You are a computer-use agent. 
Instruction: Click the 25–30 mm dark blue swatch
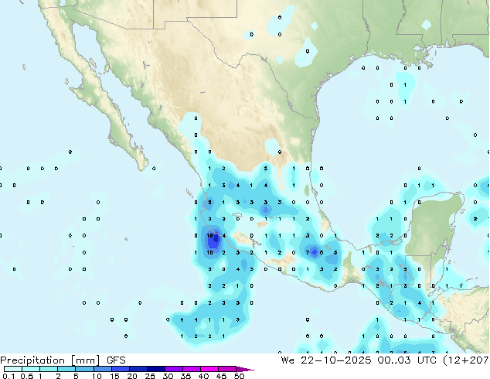tap(155, 369)
